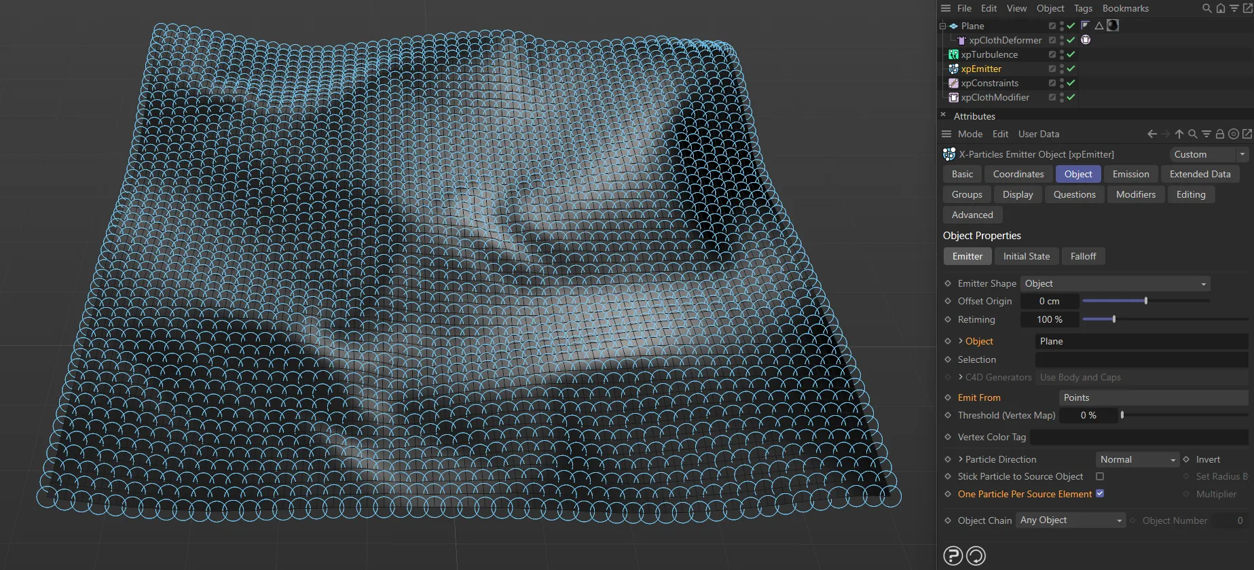Open the Custom preset dropdown
The width and height of the screenshot is (1254, 570).
(1209, 154)
